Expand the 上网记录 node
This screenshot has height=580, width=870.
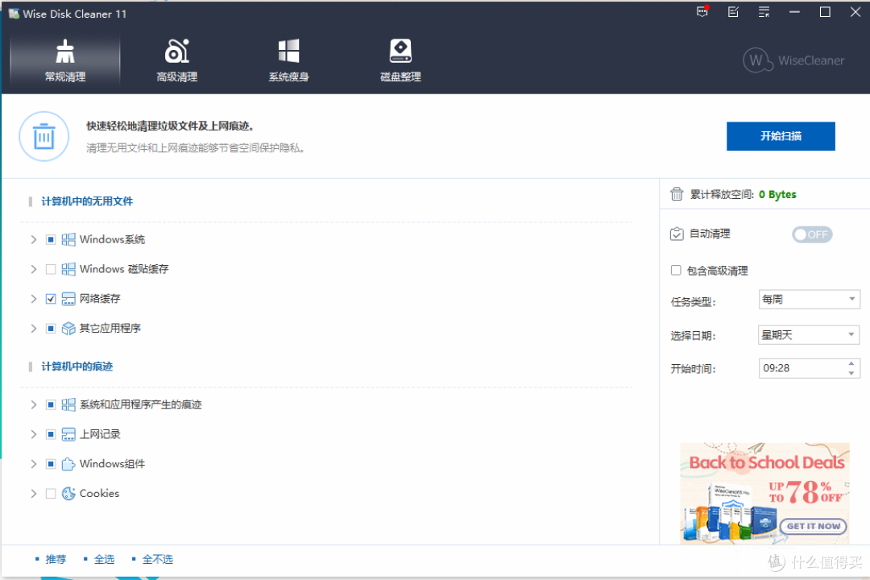[x=33, y=434]
